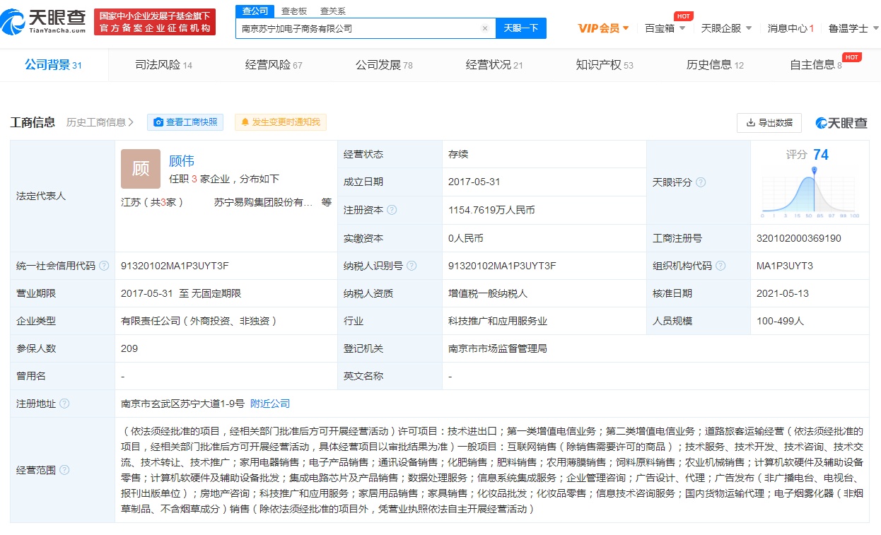This screenshot has height=535, width=881.
Task: Click the 74 score value
Action: [821, 155]
